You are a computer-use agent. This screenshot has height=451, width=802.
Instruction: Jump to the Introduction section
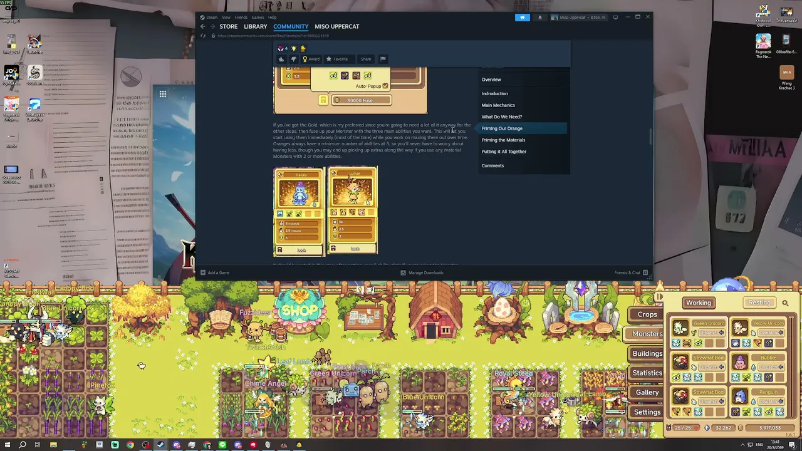(x=494, y=93)
